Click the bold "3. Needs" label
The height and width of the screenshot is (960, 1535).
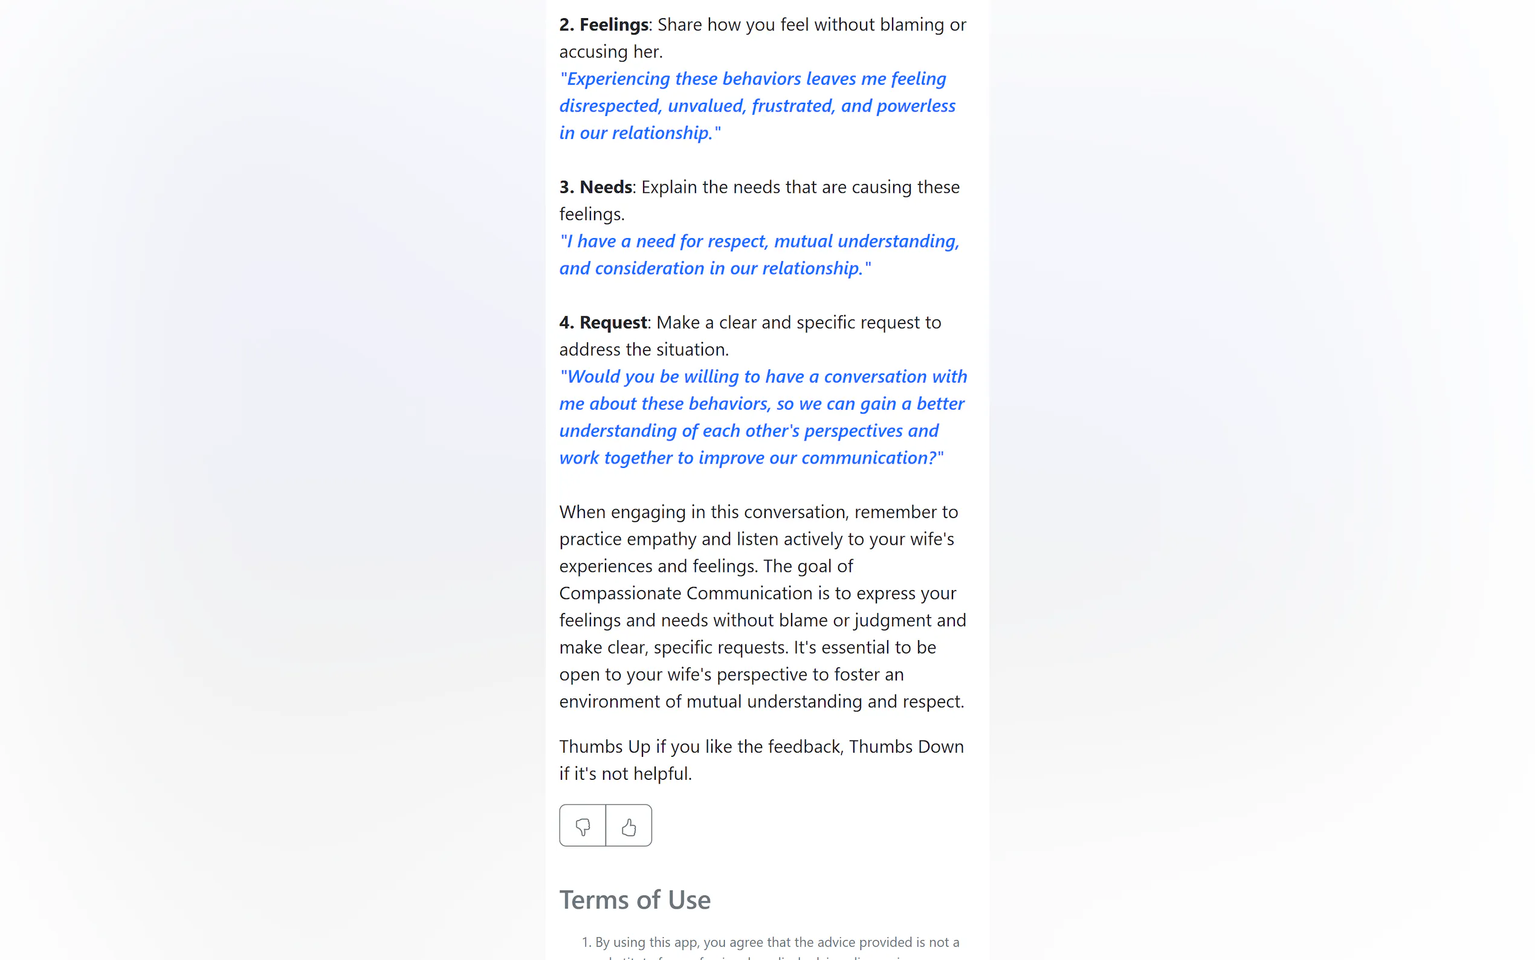pos(595,187)
